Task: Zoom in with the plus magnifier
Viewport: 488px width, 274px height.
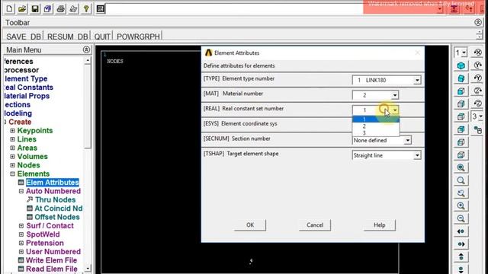Action: (x=461, y=205)
